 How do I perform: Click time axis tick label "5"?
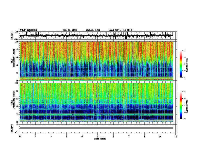[98, 136]
